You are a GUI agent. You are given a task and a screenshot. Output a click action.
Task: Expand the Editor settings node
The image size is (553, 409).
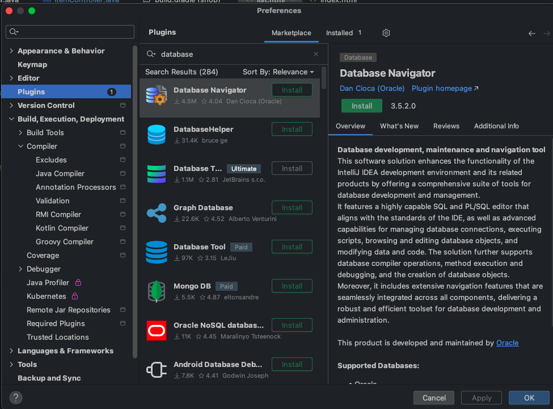11,78
